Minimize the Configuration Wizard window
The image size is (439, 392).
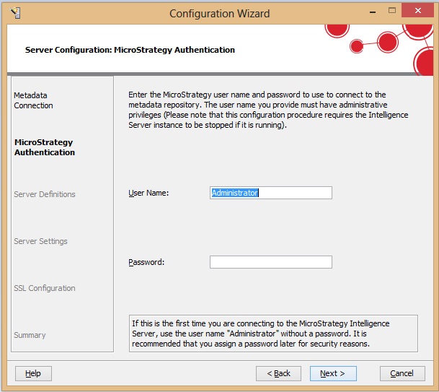click(x=373, y=12)
